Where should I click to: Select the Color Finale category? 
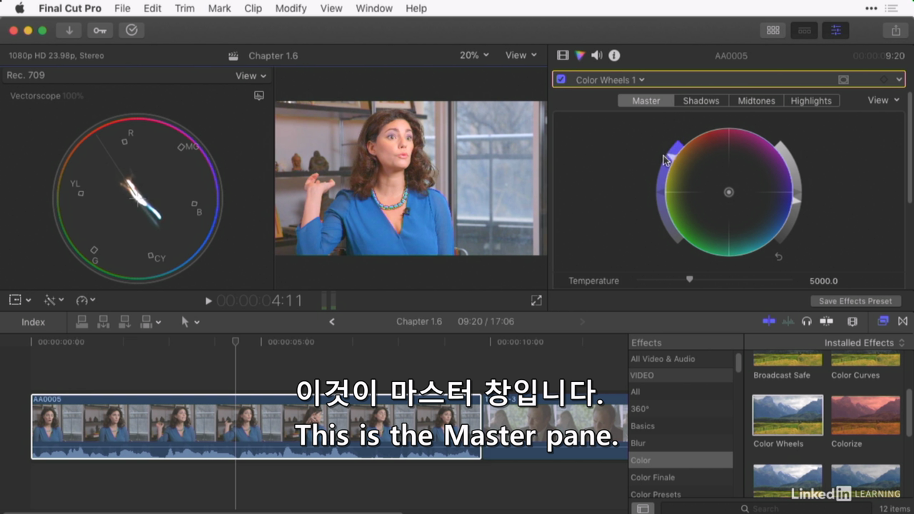click(653, 478)
